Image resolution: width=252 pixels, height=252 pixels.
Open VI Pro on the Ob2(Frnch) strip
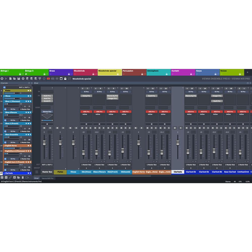[112, 91]
